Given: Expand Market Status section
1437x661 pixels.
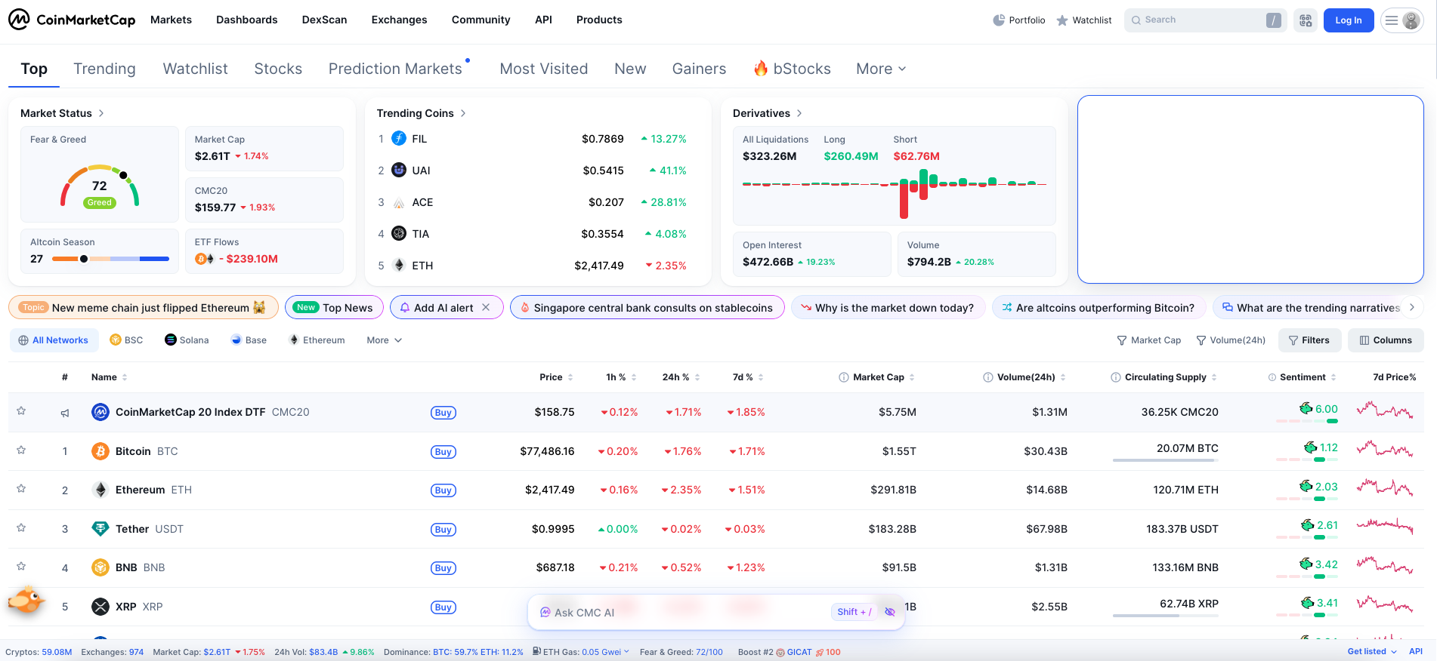Looking at the screenshot, I should coord(62,113).
